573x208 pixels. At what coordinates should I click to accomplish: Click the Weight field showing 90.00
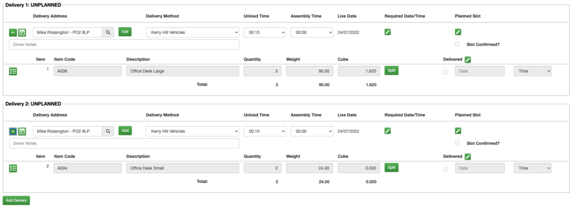tap(309, 71)
